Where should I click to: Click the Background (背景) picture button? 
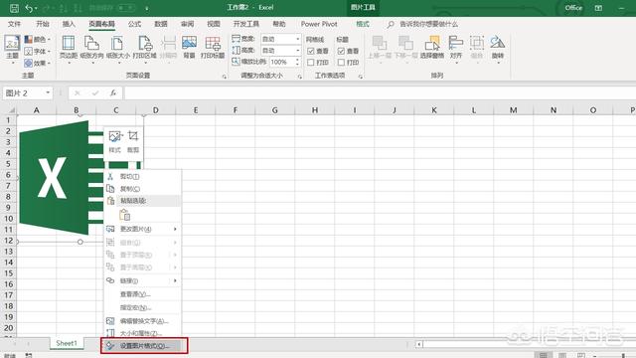tap(189, 48)
